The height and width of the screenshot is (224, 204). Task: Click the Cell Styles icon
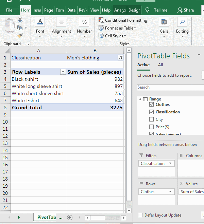click(101, 36)
